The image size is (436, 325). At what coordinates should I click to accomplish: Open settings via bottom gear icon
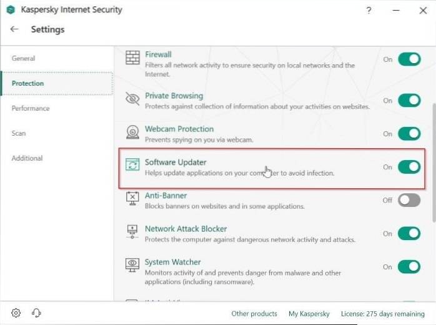point(16,313)
